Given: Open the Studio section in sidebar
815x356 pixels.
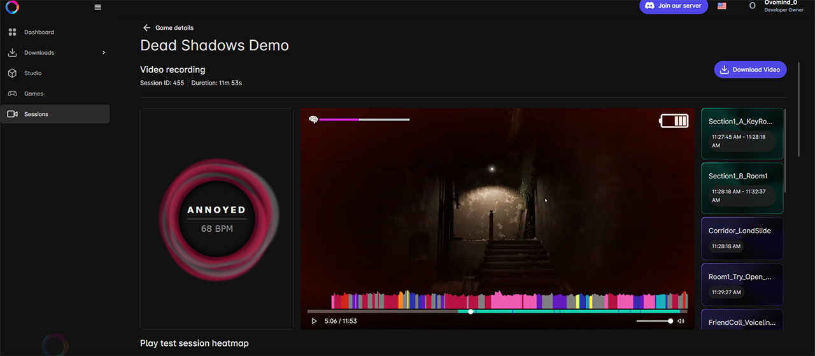Looking at the screenshot, I should point(32,73).
